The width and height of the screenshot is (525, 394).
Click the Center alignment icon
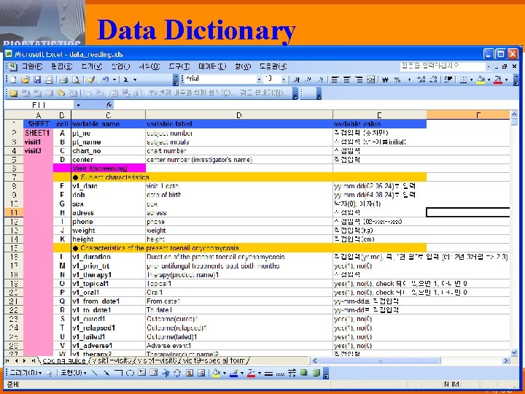click(347, 80)
